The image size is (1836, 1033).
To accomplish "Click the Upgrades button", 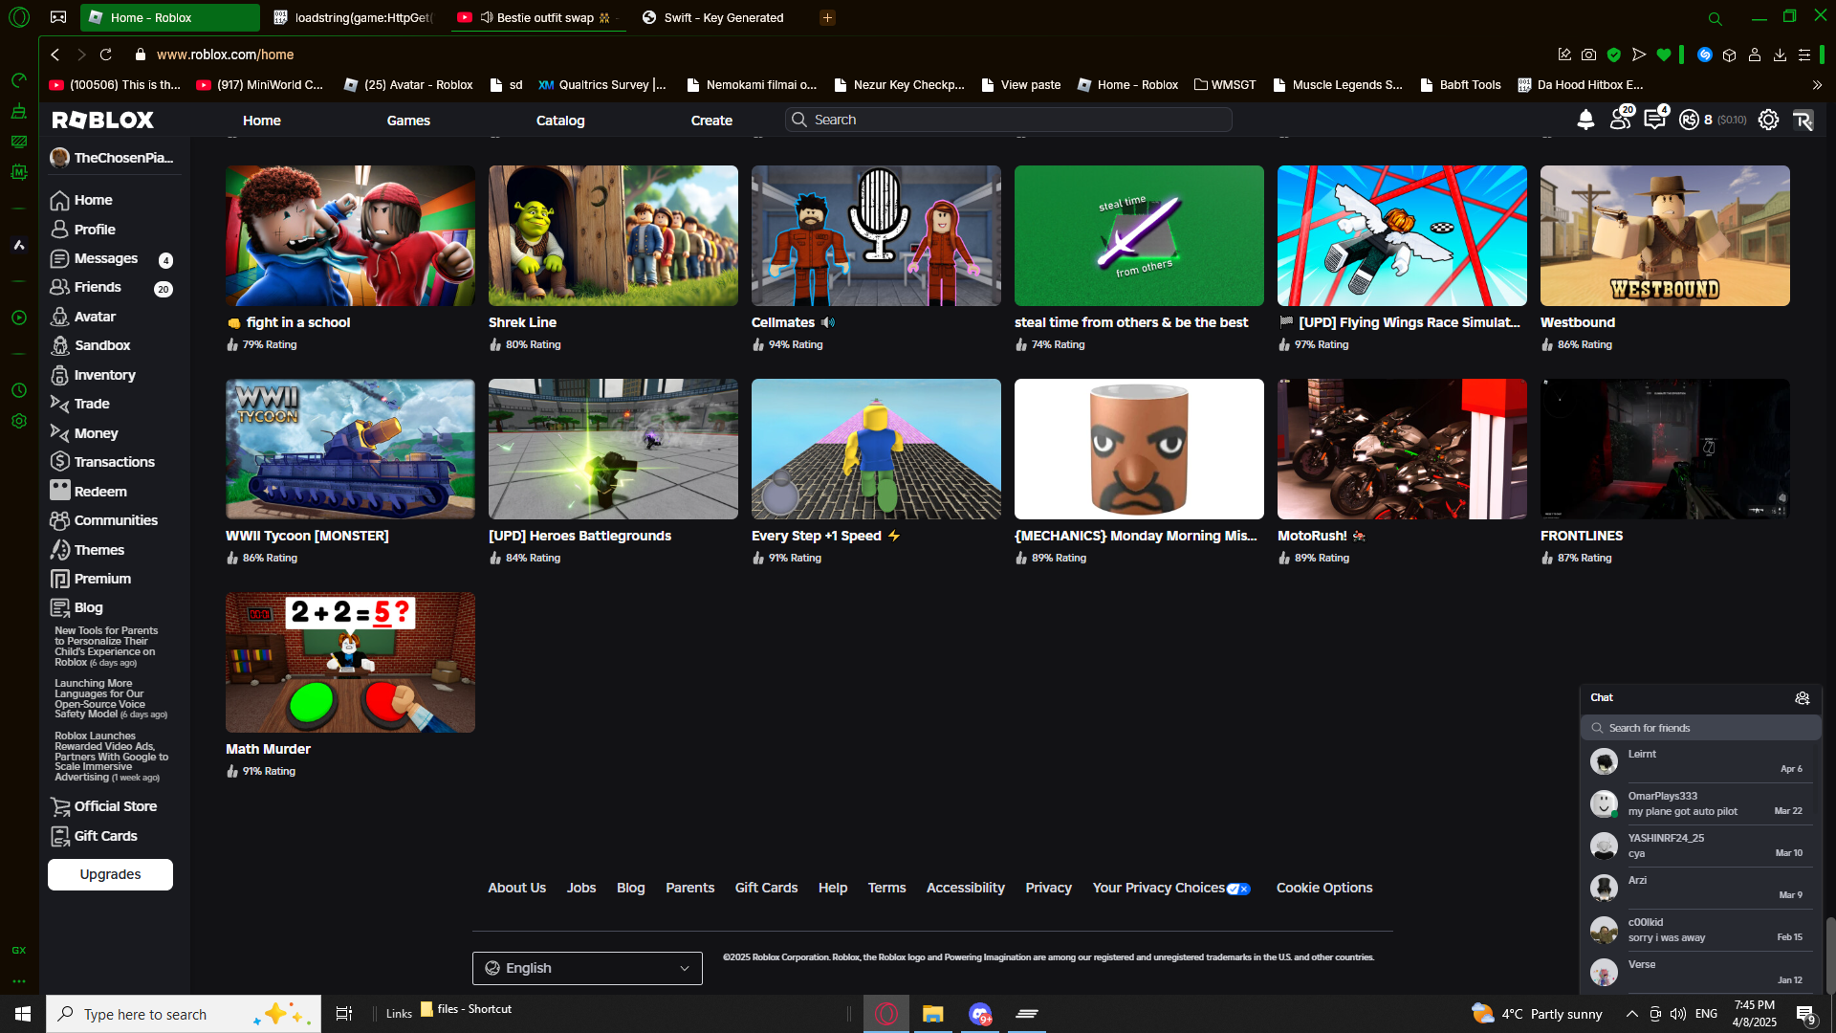I will point(110,874).
